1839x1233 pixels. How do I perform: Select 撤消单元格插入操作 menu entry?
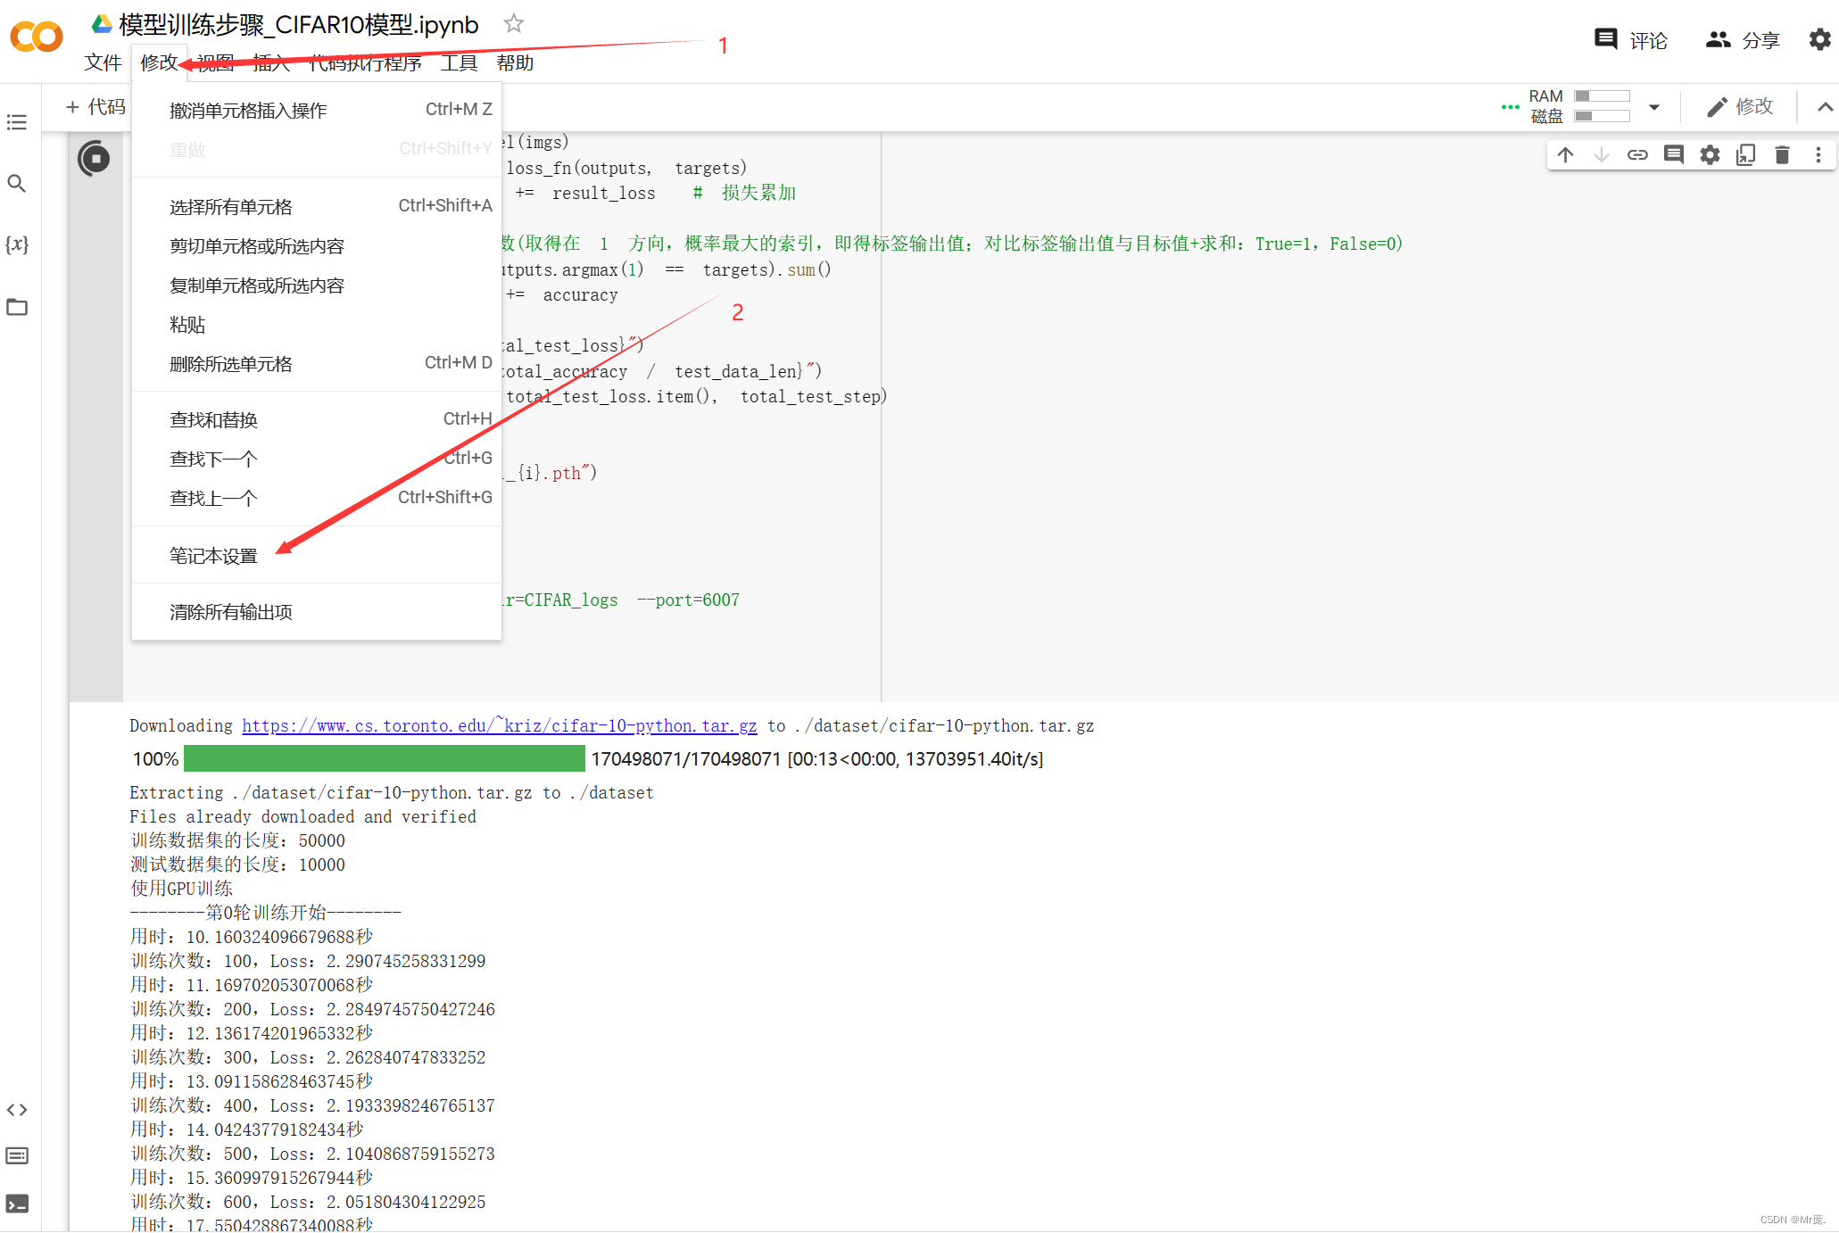[317, 111]
